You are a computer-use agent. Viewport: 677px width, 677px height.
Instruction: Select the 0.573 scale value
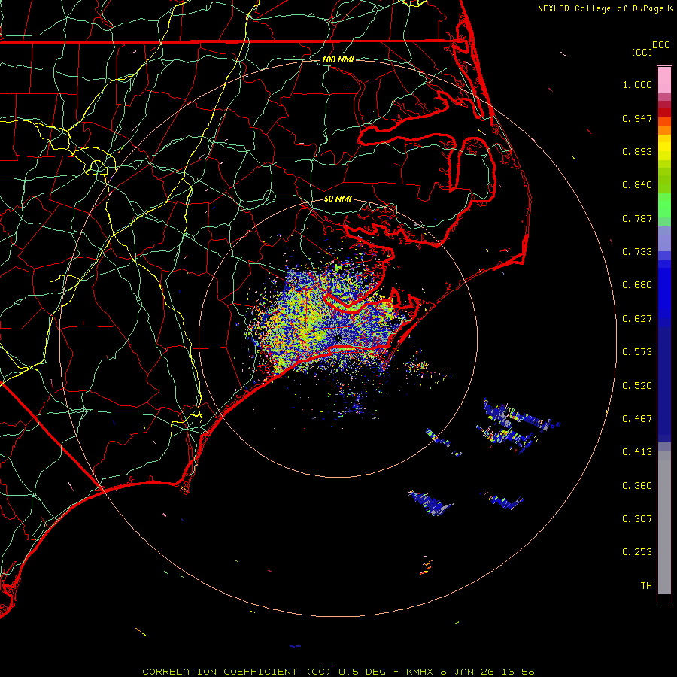[637, 352]
